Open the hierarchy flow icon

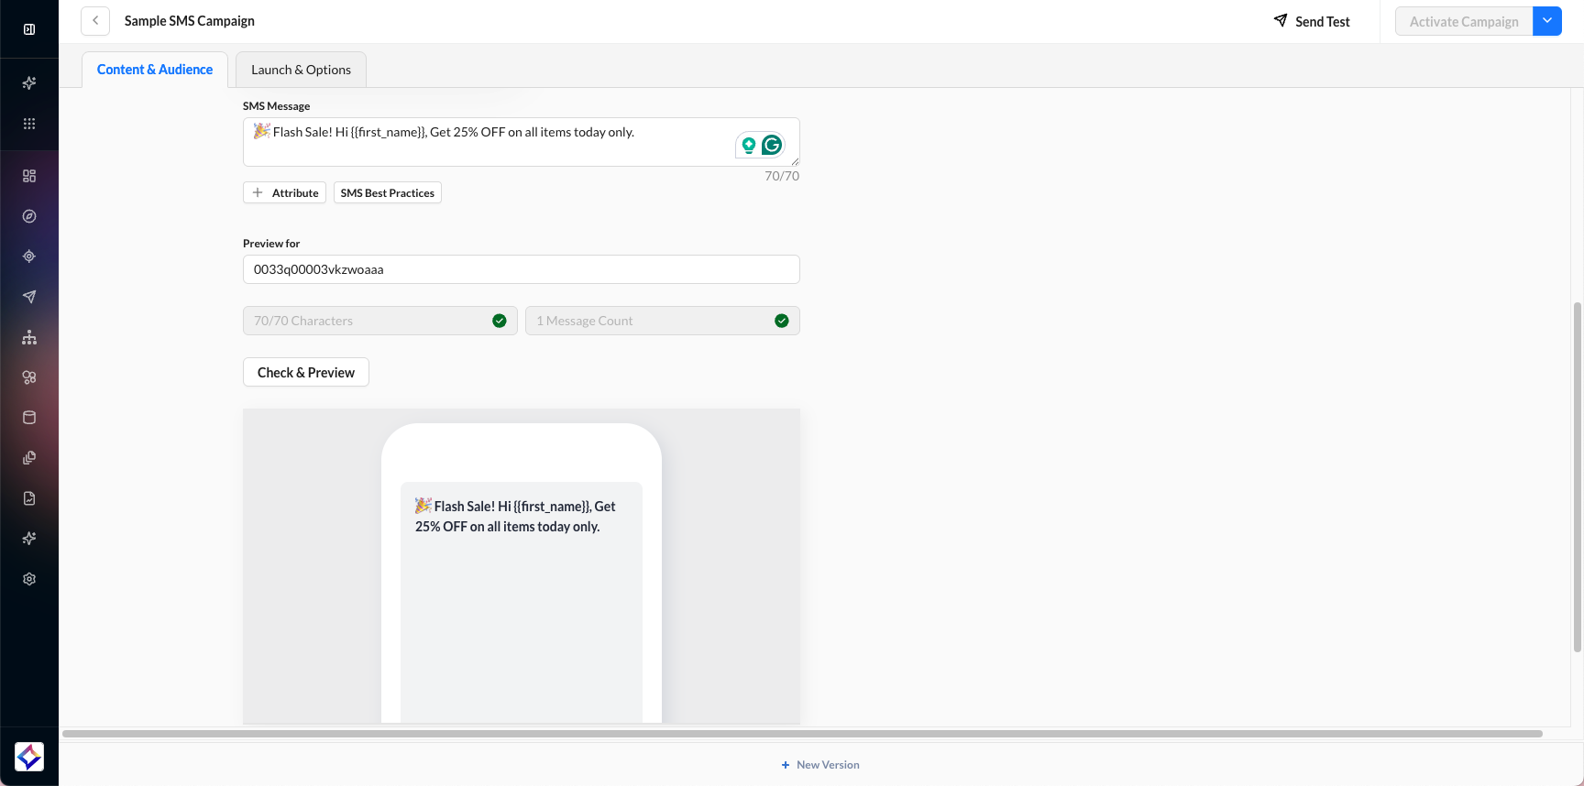(29, 337)
